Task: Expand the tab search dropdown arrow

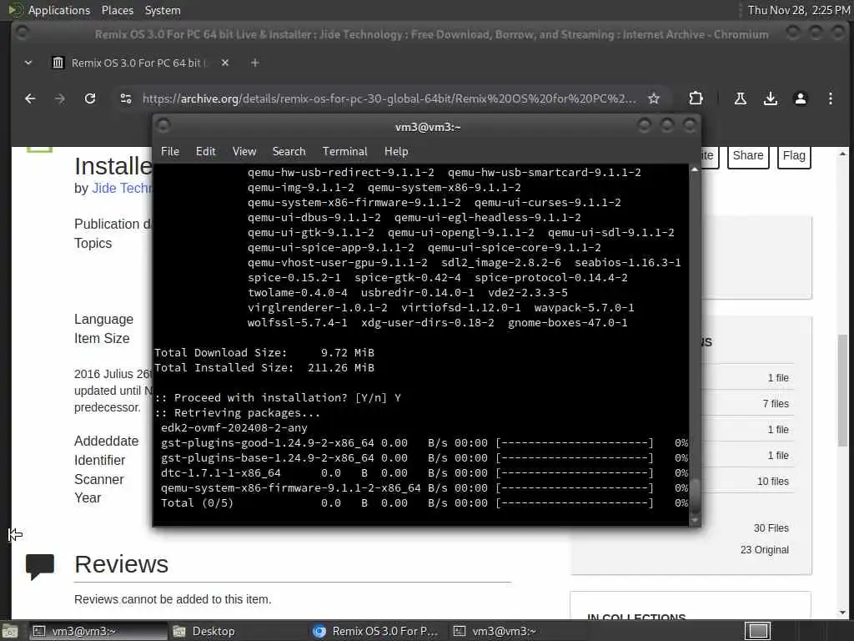Action: tap(28, 63)
